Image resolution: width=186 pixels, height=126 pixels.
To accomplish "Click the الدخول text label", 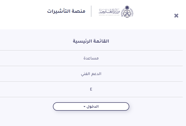I will [93, 106].
